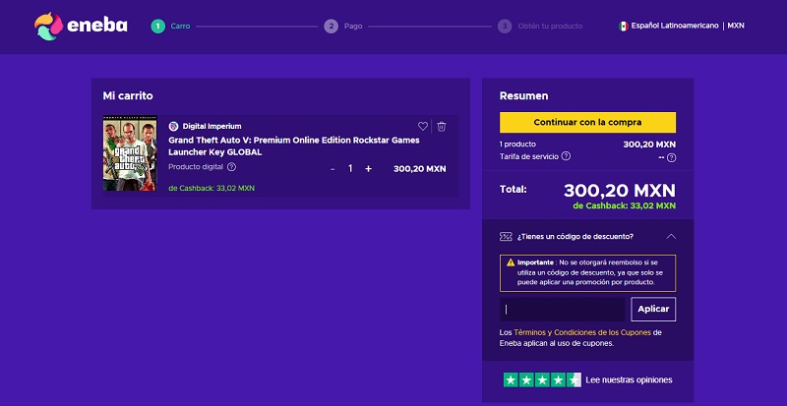Focus the discount code input field
The width and height of the screenshot is (787, 406).
pyautogui.click(x=563, y=309)
